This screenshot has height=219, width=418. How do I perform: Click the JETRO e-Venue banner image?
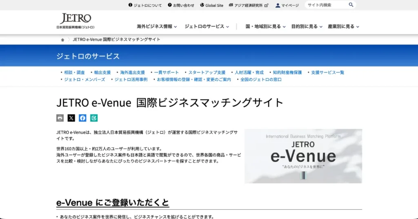coord(303,156)
